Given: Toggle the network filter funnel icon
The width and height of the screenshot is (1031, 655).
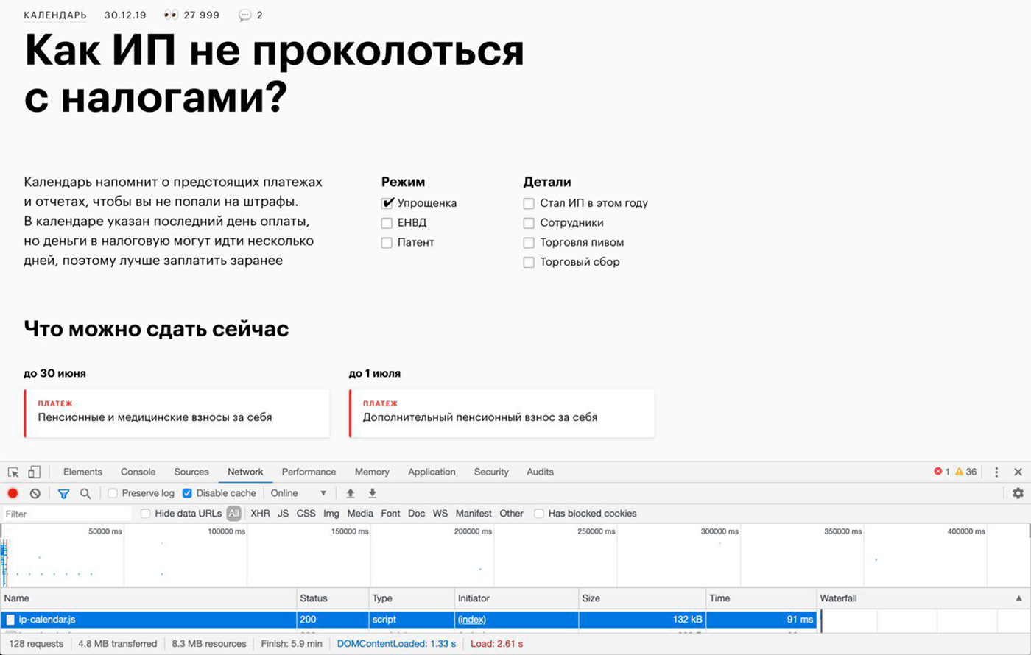Looking at the screenshot, I should 63,493.
